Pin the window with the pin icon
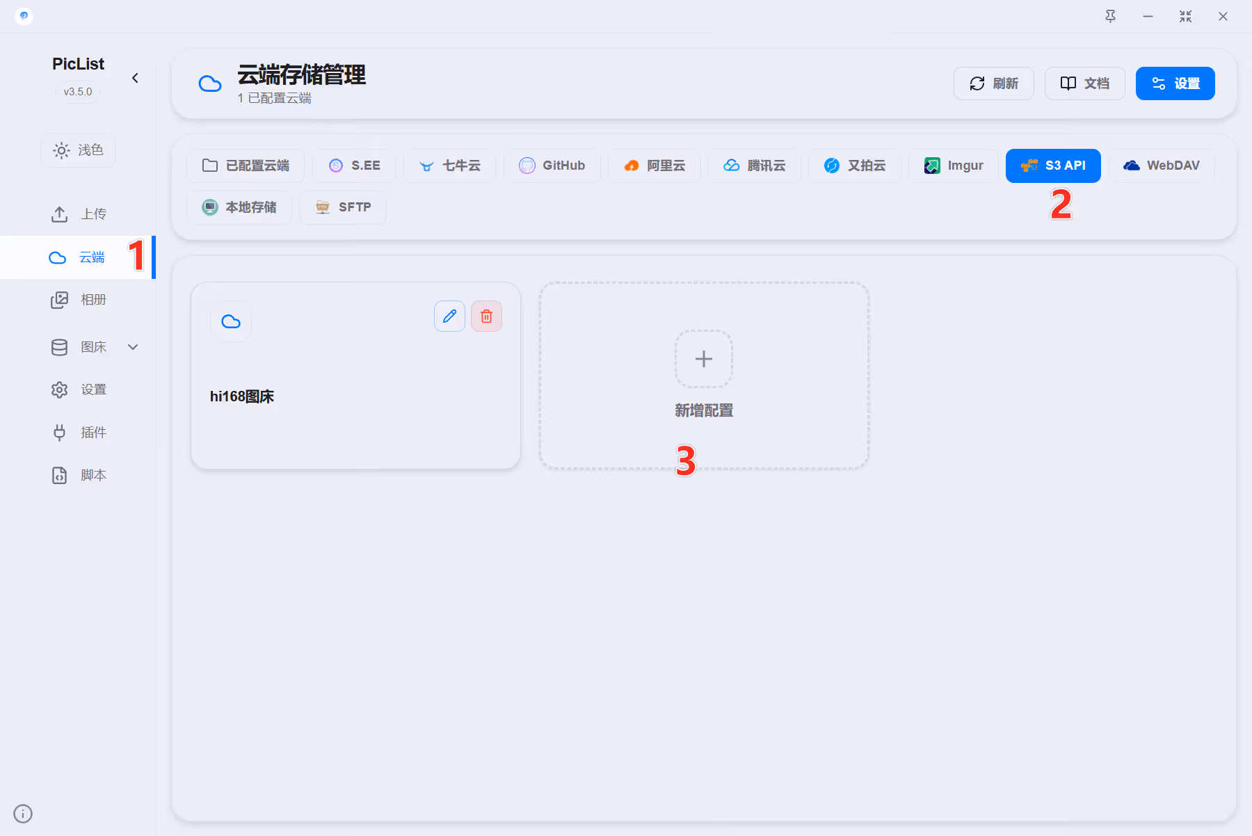Viewport: 1252px width, 836px height. (x=1111, y=16)
